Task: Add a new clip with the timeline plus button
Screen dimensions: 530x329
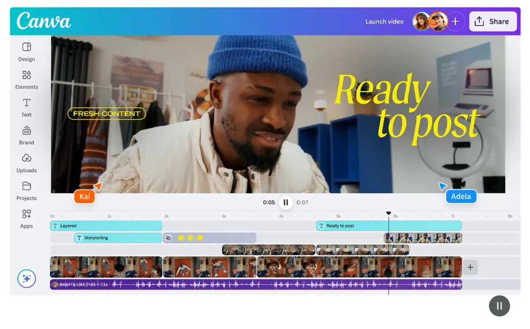Action: tap(470, 267)
